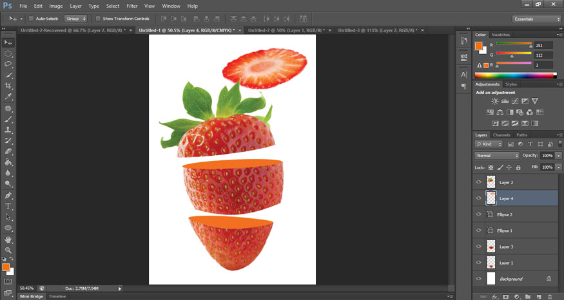The image size is (564, 300).
Task: Click the Brightness/Contrast adjustment icon
Action: click(494, 102)
